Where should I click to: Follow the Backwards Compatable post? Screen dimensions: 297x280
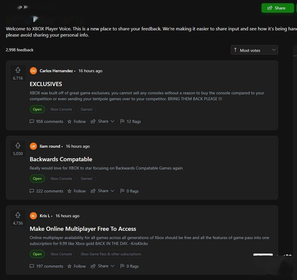(x=77, y=191)
